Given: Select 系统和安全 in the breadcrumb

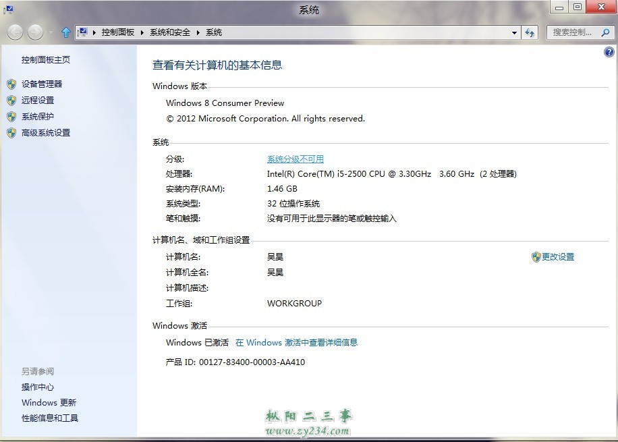Looking at the screenshot, I should click(x=170, y=32).
